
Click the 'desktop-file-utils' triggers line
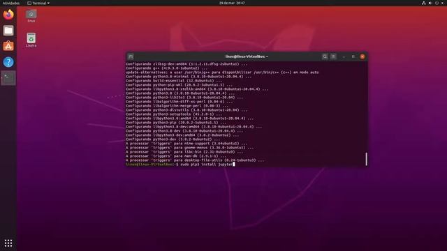(x=195, y=160)
